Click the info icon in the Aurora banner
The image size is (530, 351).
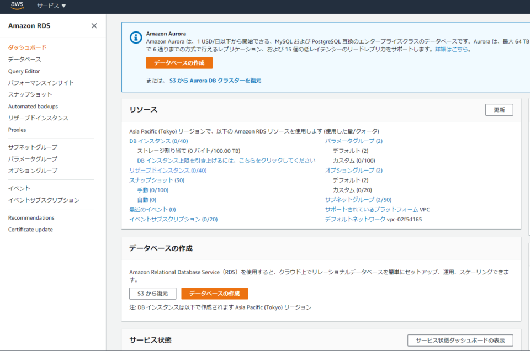click(x=135, y=38)
